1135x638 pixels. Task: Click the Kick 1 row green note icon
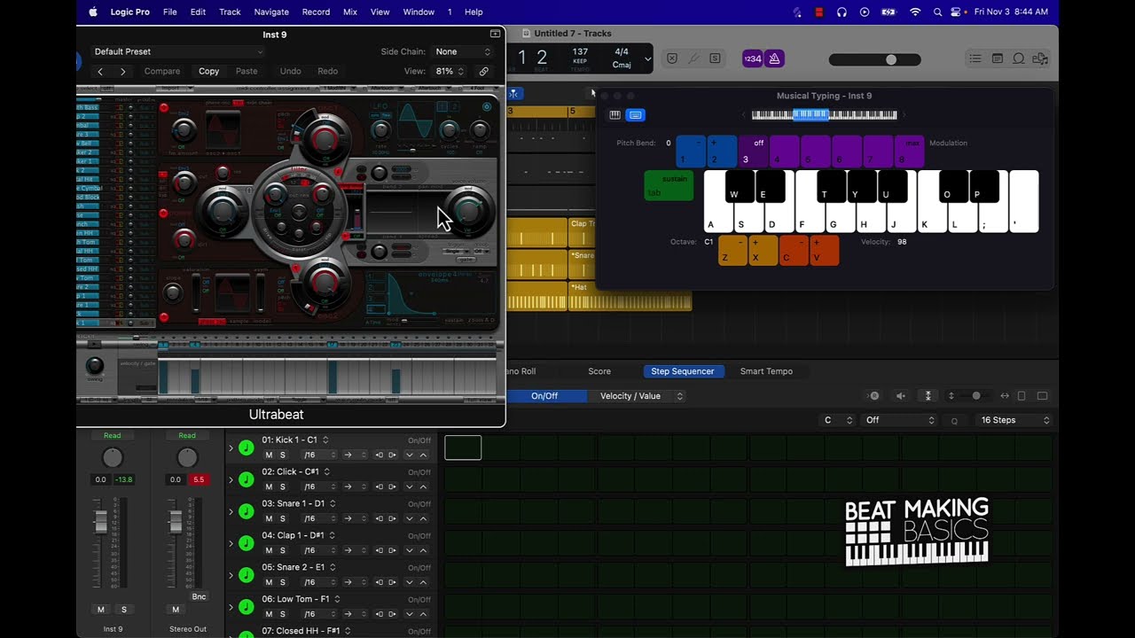[x=247, y=447]
